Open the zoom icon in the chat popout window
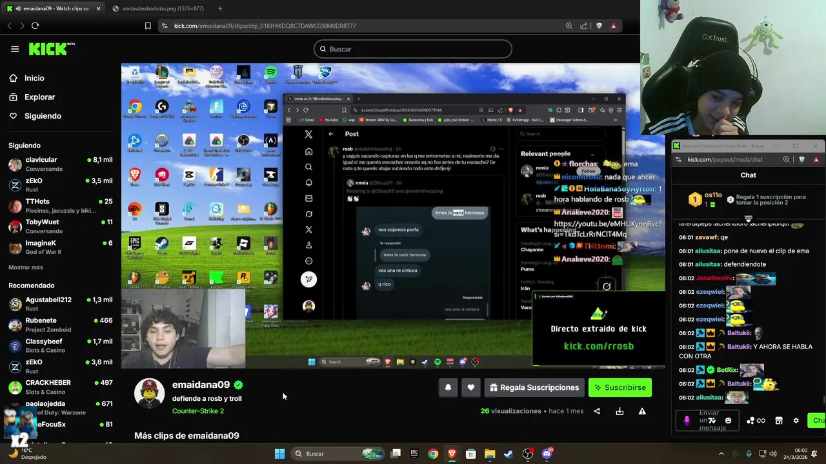Screen dimensions: 826x464 786,159
